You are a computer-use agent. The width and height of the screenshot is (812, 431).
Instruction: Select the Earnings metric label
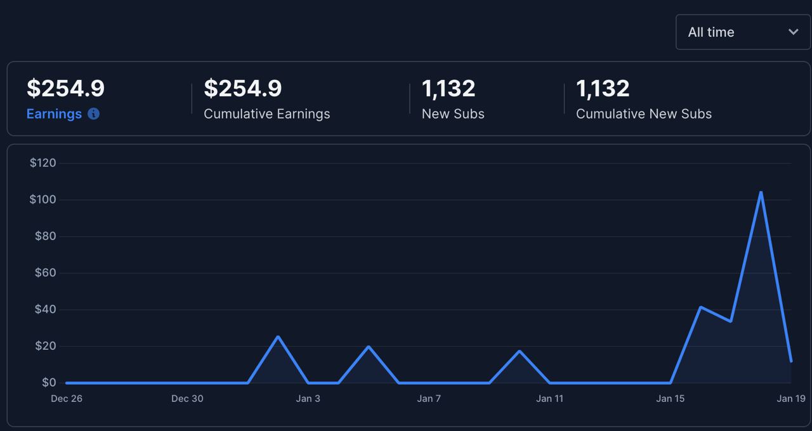(x=54, y=114)
